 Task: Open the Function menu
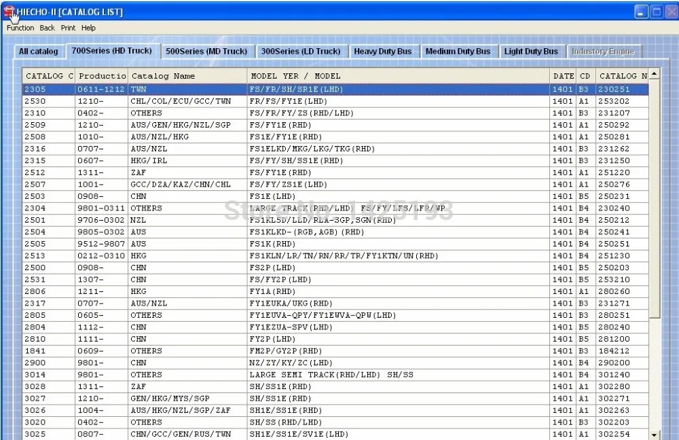click(20, 28)
